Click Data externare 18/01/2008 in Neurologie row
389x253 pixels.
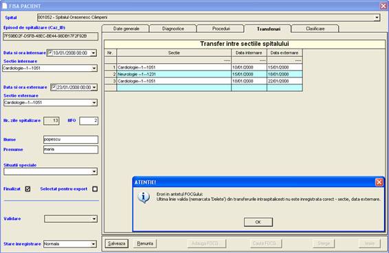click(x=285, y=74)
